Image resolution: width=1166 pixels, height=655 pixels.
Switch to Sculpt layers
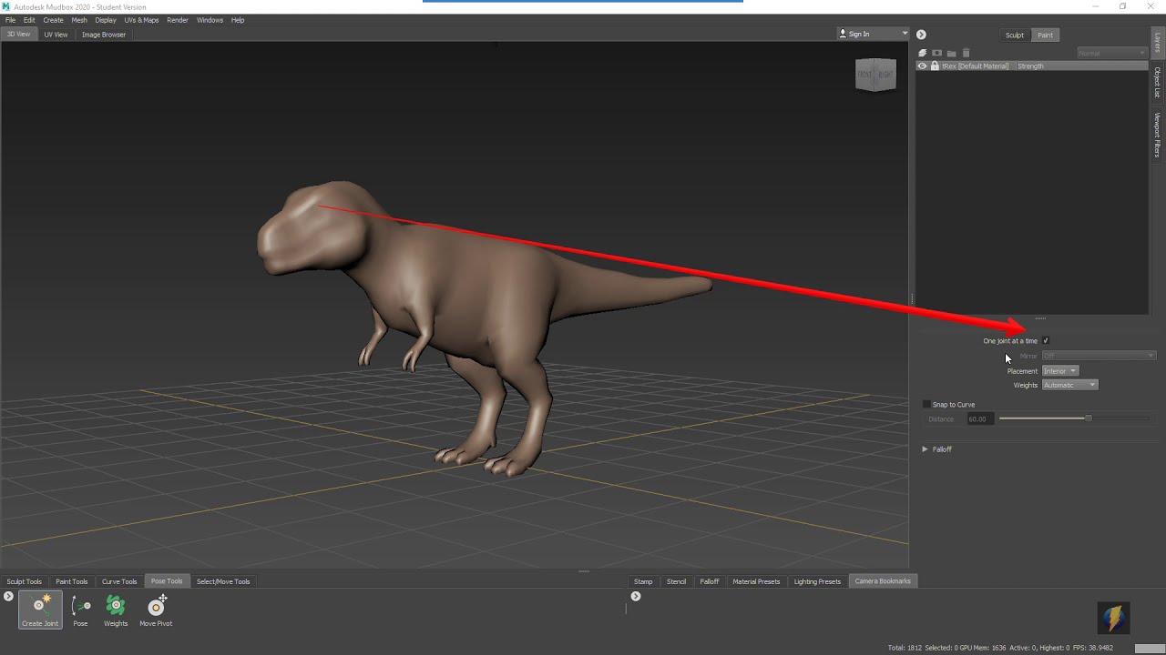(1015, 35)
